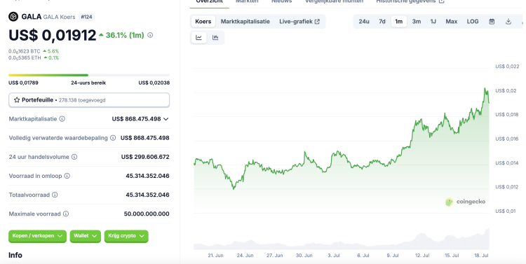Select the 1J time range
This screenshot has width=526, height=264.
pyautogui.click(x=433, y=22)
